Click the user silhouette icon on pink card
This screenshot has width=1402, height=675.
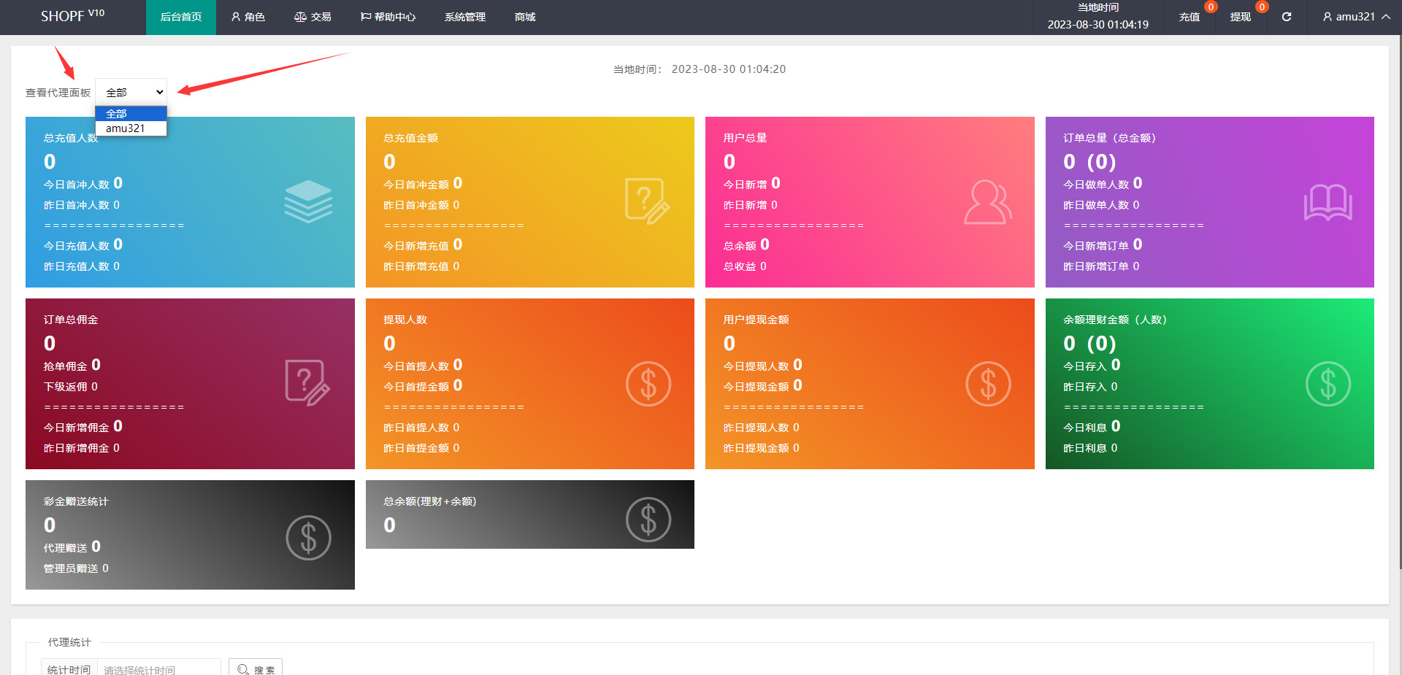987,202
